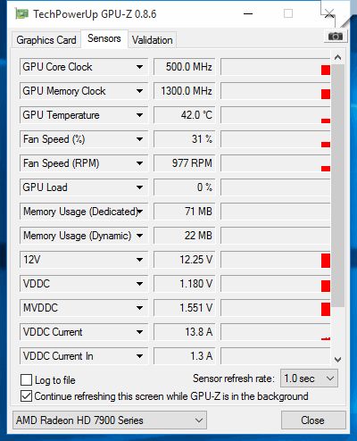Click the Close button
The image size is (357, 441).
313,420
